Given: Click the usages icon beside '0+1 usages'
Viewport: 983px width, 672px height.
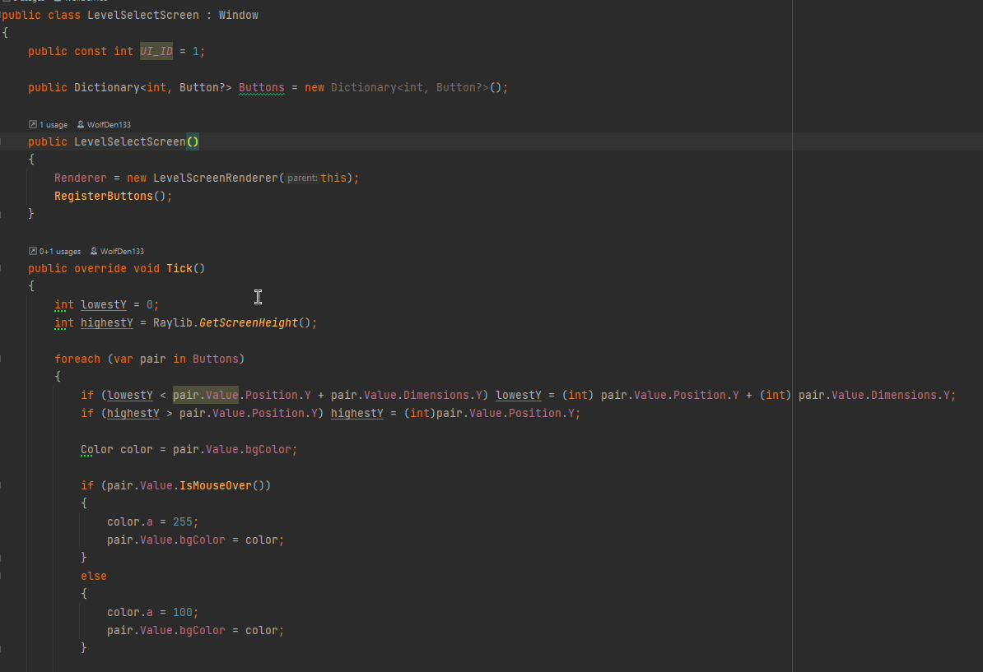Looking at the screenshot, I should 33,251.
